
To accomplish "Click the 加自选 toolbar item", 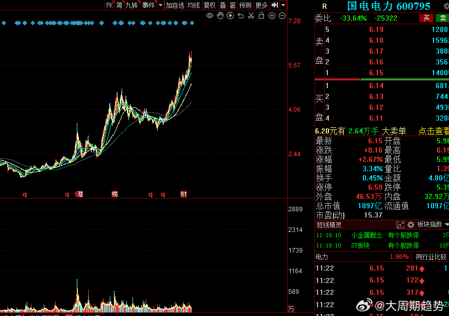I will [x=175, y=5].
